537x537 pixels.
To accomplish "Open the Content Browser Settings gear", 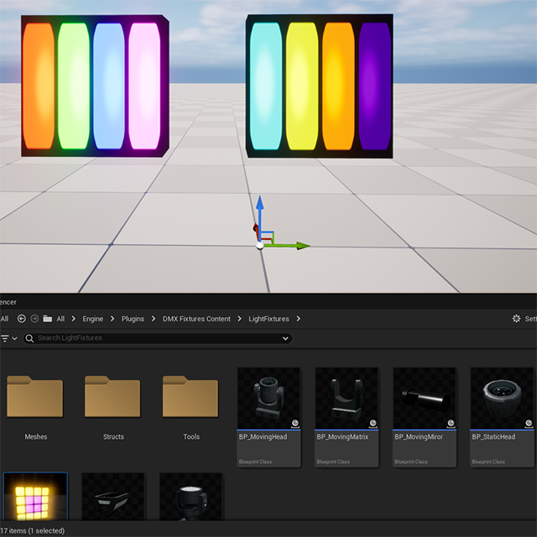I will point(516,319).
